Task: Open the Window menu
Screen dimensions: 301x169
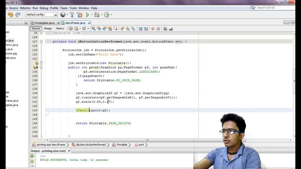Action: click(84, 8)
